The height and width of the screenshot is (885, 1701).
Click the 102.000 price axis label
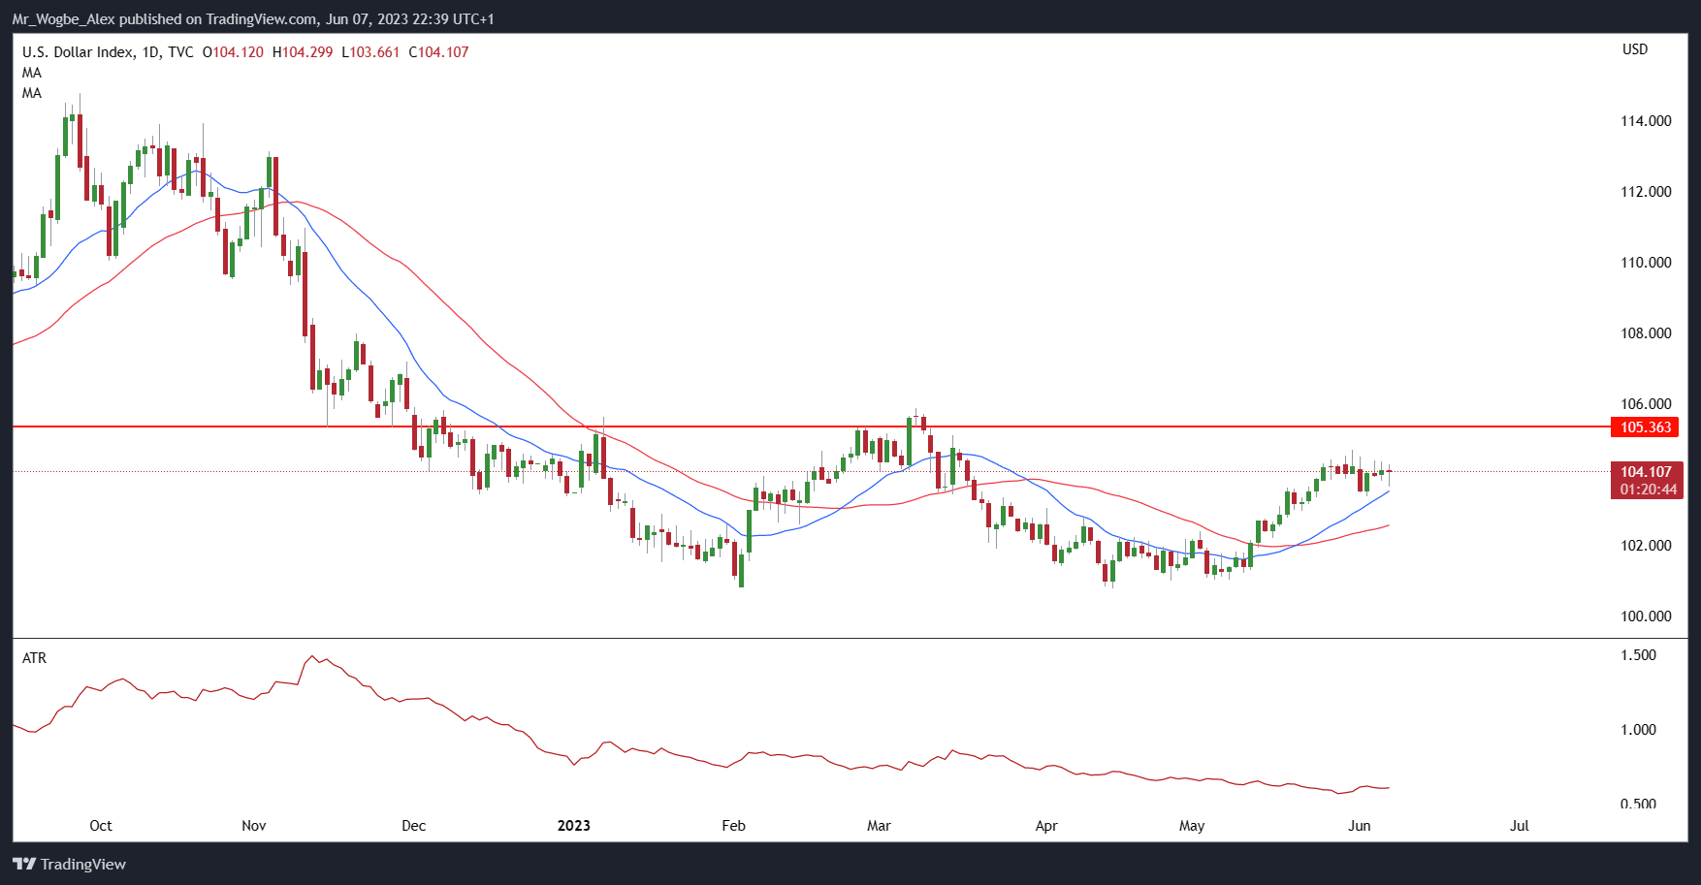[x=1646, y=546]
